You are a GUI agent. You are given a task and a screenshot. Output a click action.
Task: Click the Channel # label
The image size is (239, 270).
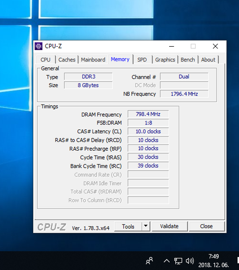coord(144,77)
